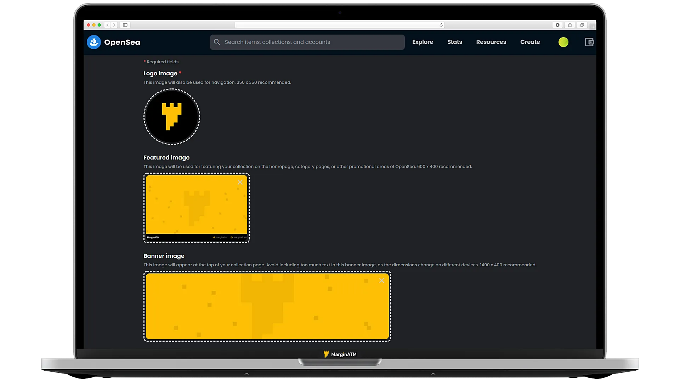This screenshot has width=680, height=382.
Task: Focus the search items and collections field
Action: (307, 42)
